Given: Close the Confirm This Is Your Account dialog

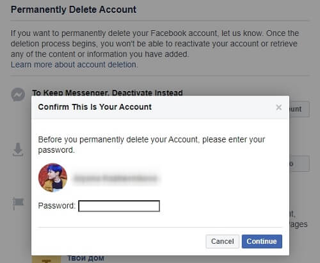Looking at the screenshot, I should 279,107.
